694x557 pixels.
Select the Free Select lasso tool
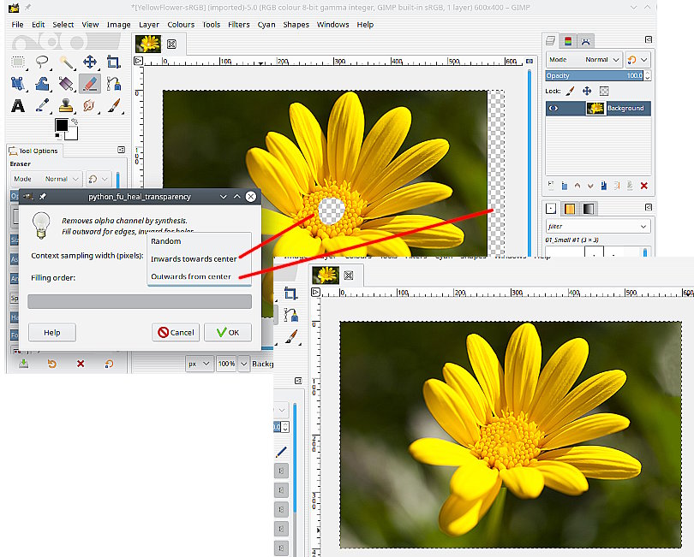[42, 62]
